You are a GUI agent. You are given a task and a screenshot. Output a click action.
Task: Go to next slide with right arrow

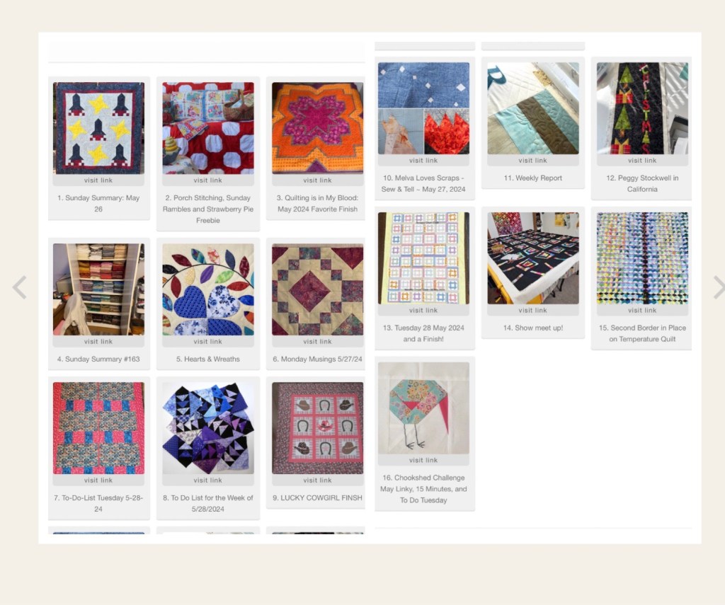click(719, 287)
